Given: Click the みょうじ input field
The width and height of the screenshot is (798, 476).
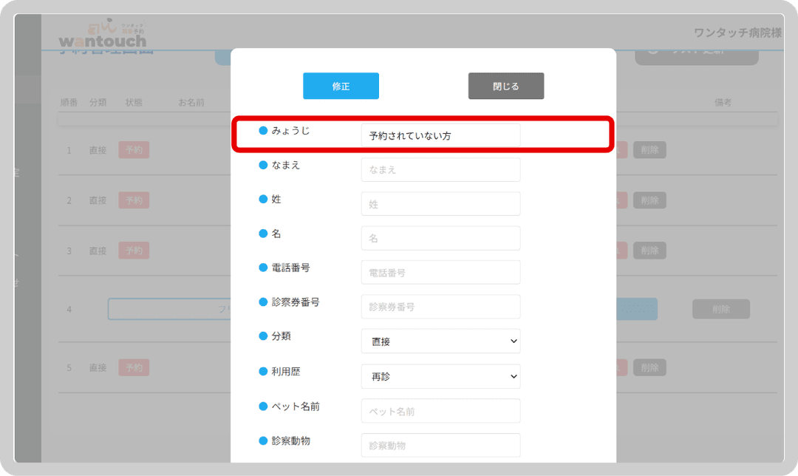Looking at the screenshot, I should (x=440, y=135).
